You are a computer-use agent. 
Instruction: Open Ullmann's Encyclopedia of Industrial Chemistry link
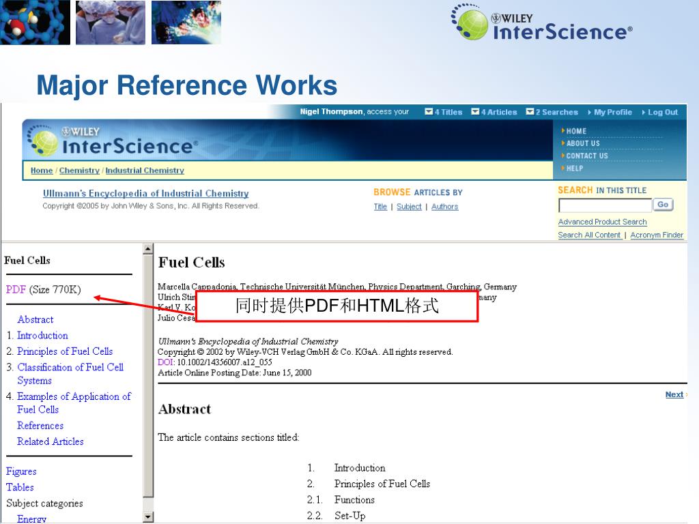pos(146,193)
